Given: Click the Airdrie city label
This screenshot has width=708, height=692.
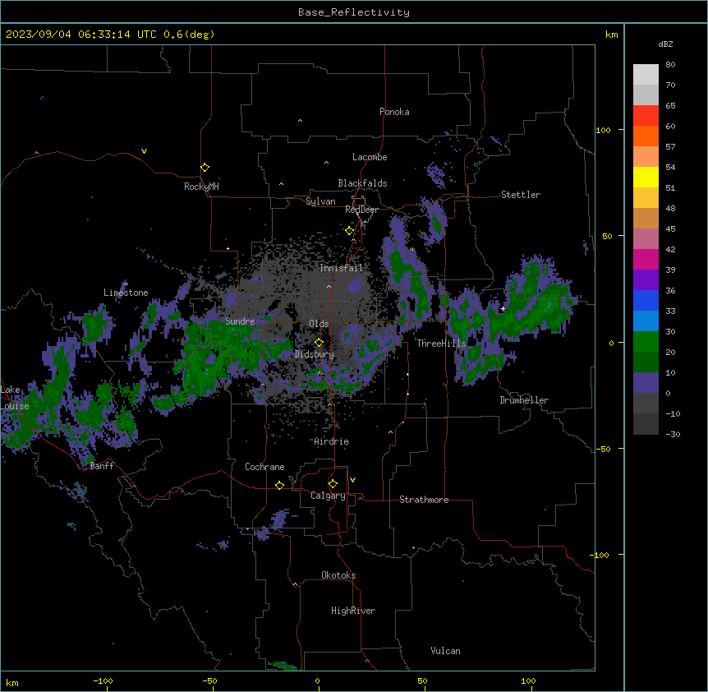Looking at the screenshot, I should 331,441.
